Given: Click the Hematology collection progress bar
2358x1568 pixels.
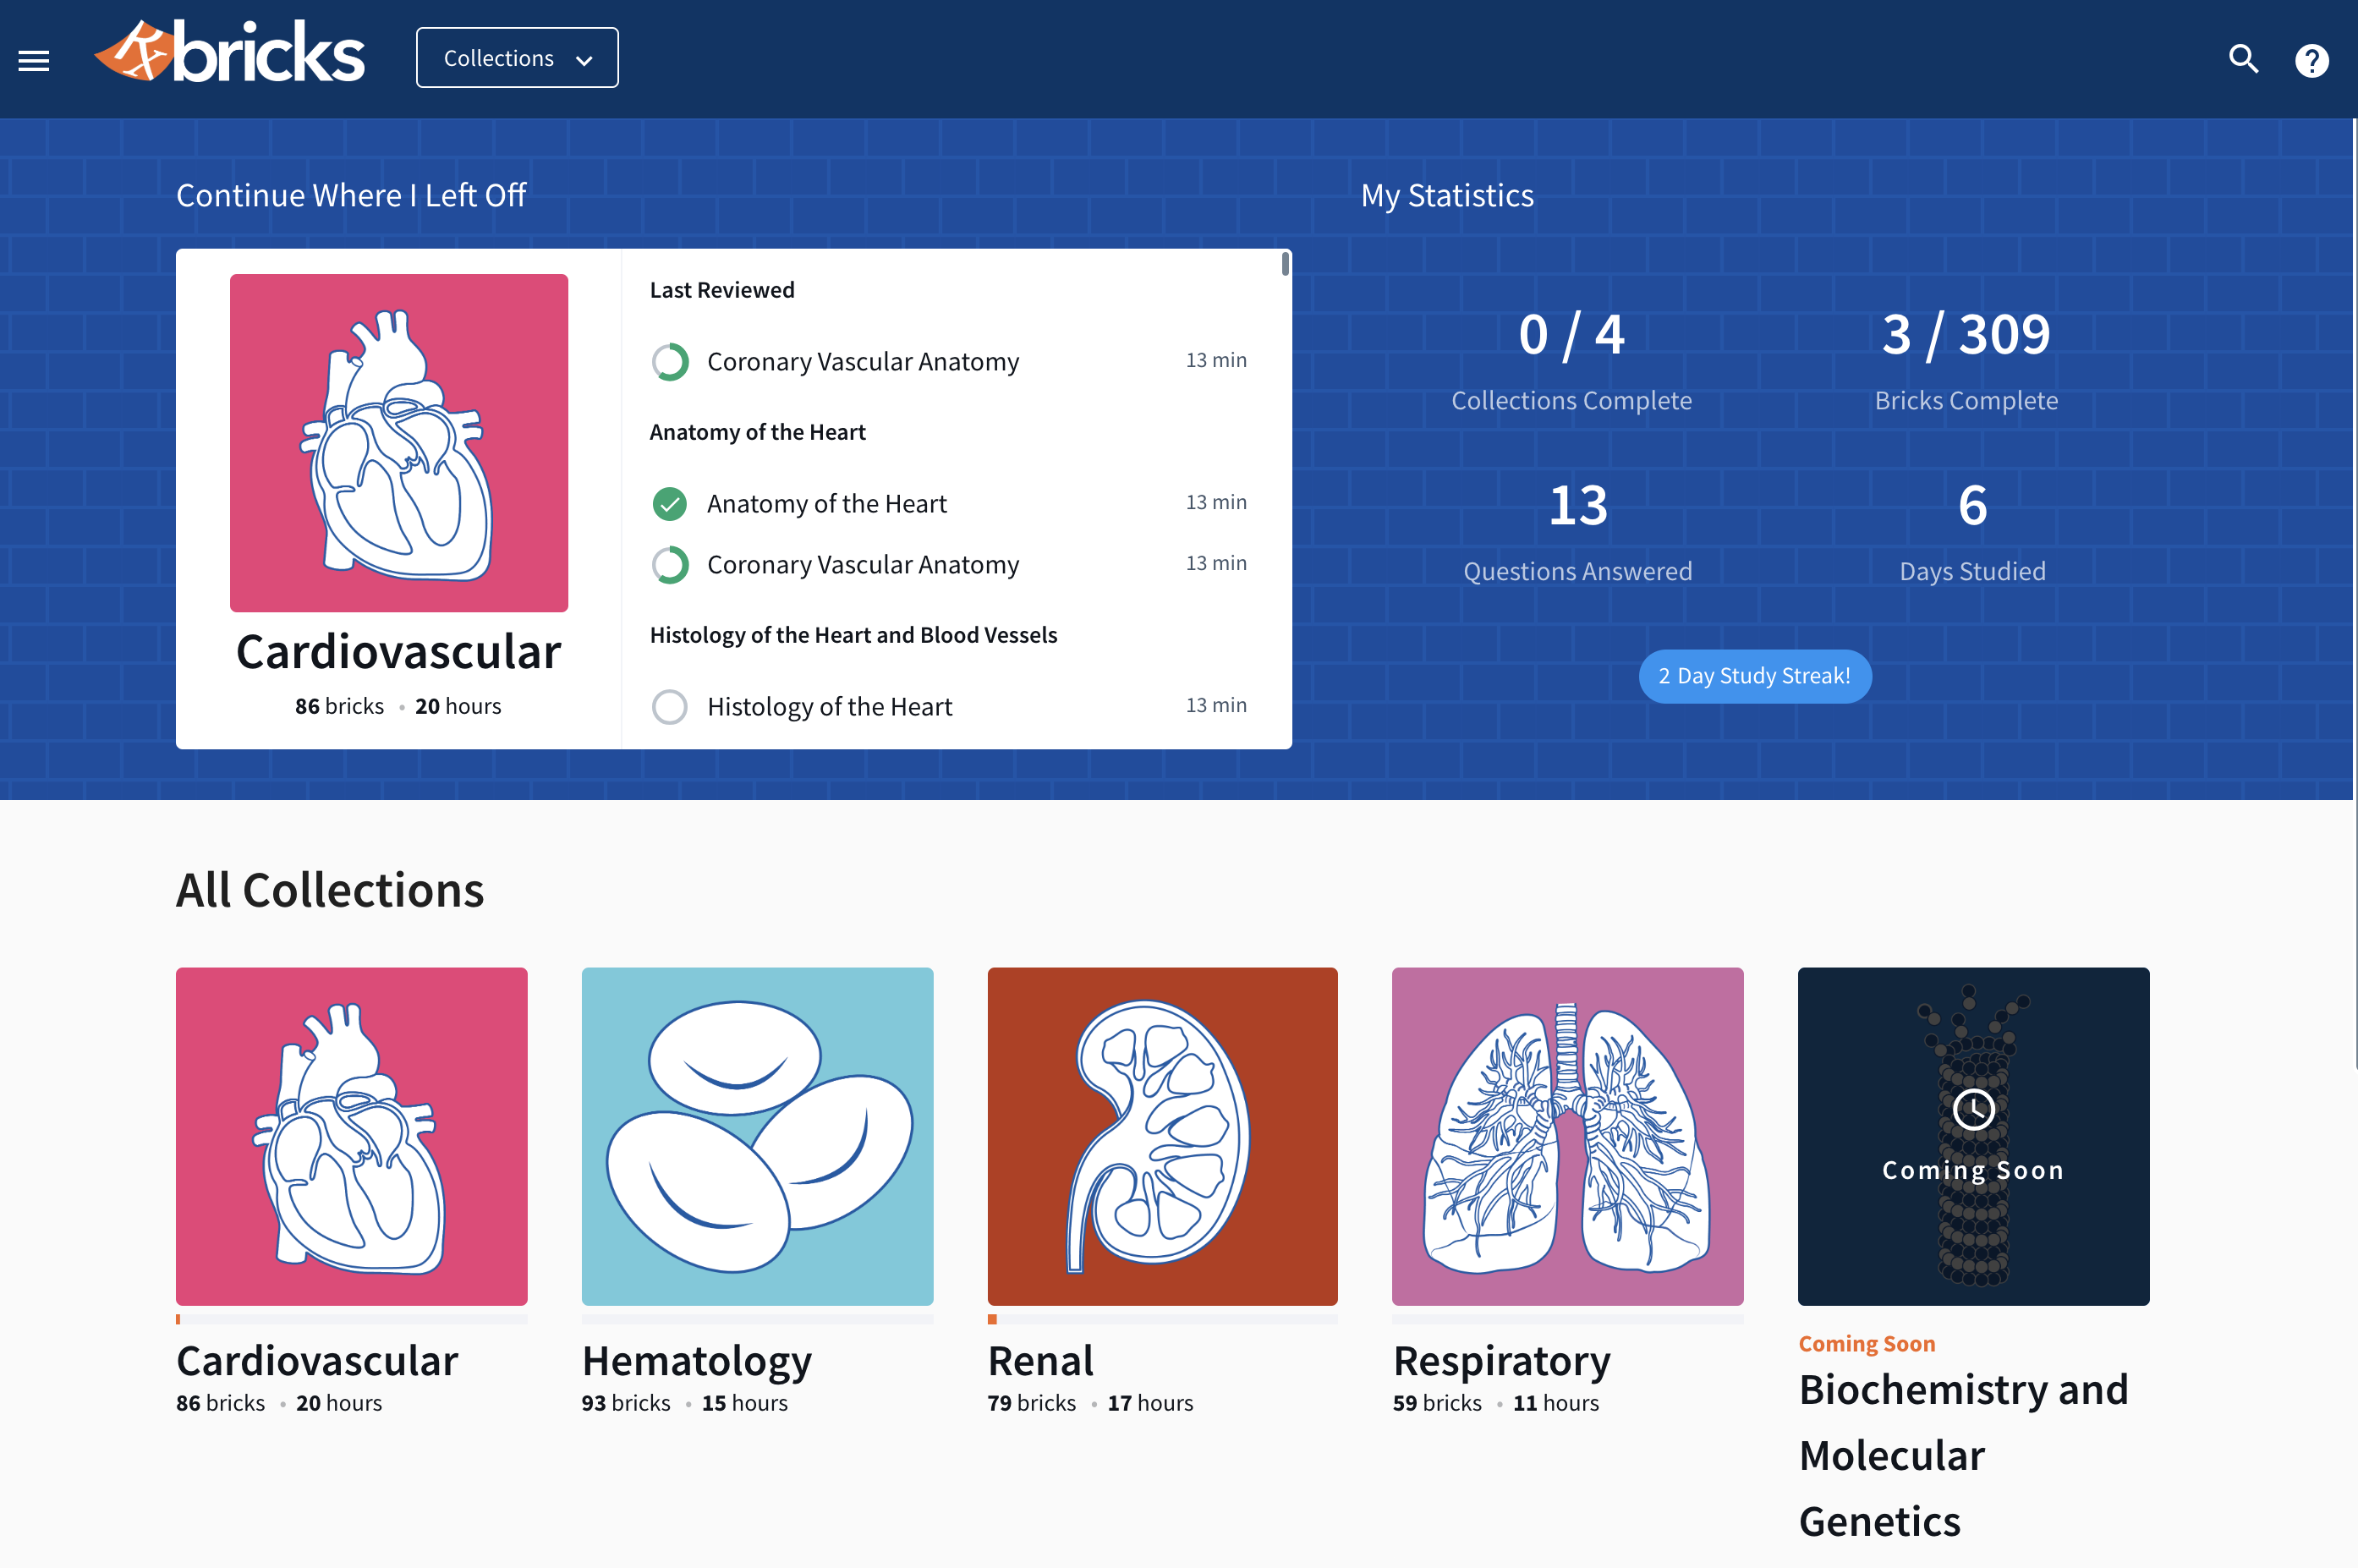Looking at the screenshot, I should click(757, 1319).
